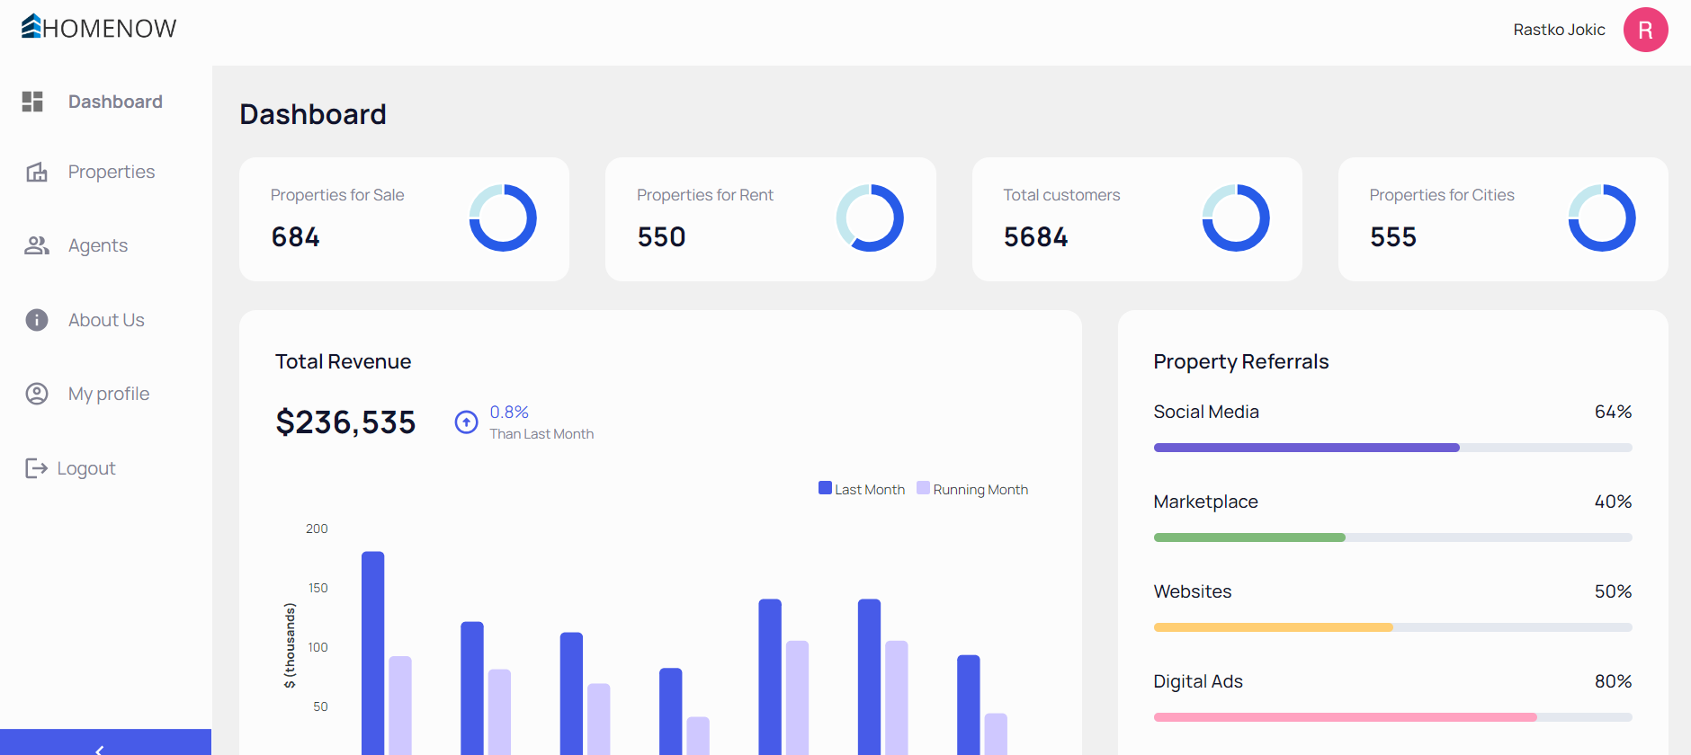Click the Total Revenue heading
Screen dimensions: 1691x755
343,361
